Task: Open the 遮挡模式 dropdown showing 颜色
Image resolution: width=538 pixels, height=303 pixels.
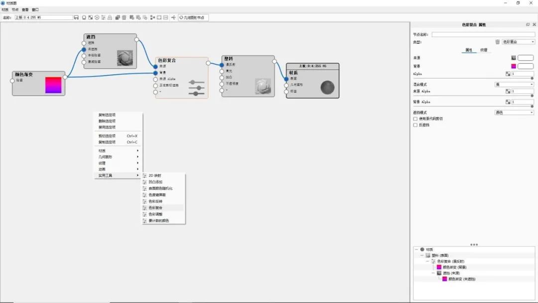Action: tap(514, 112)
